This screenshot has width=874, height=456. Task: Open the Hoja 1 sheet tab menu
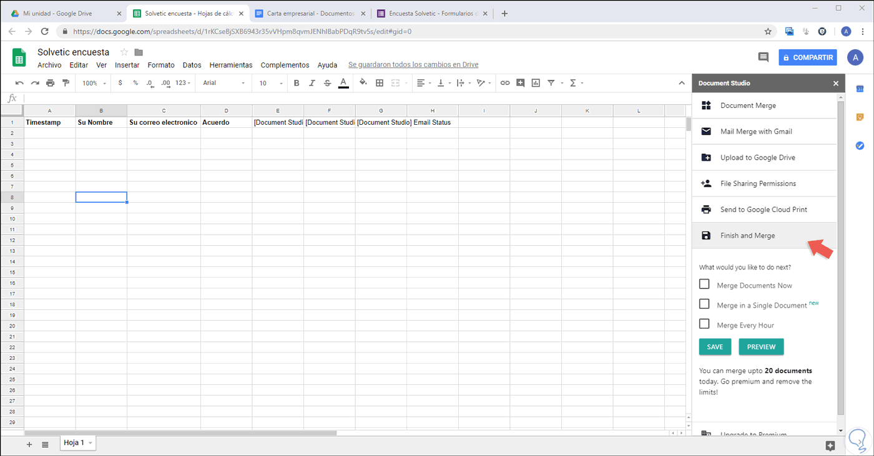pos(91,443)
